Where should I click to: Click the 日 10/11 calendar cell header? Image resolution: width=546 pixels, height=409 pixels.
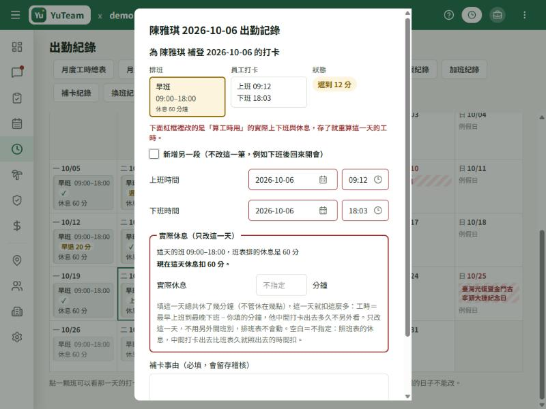tap(472, 168)
